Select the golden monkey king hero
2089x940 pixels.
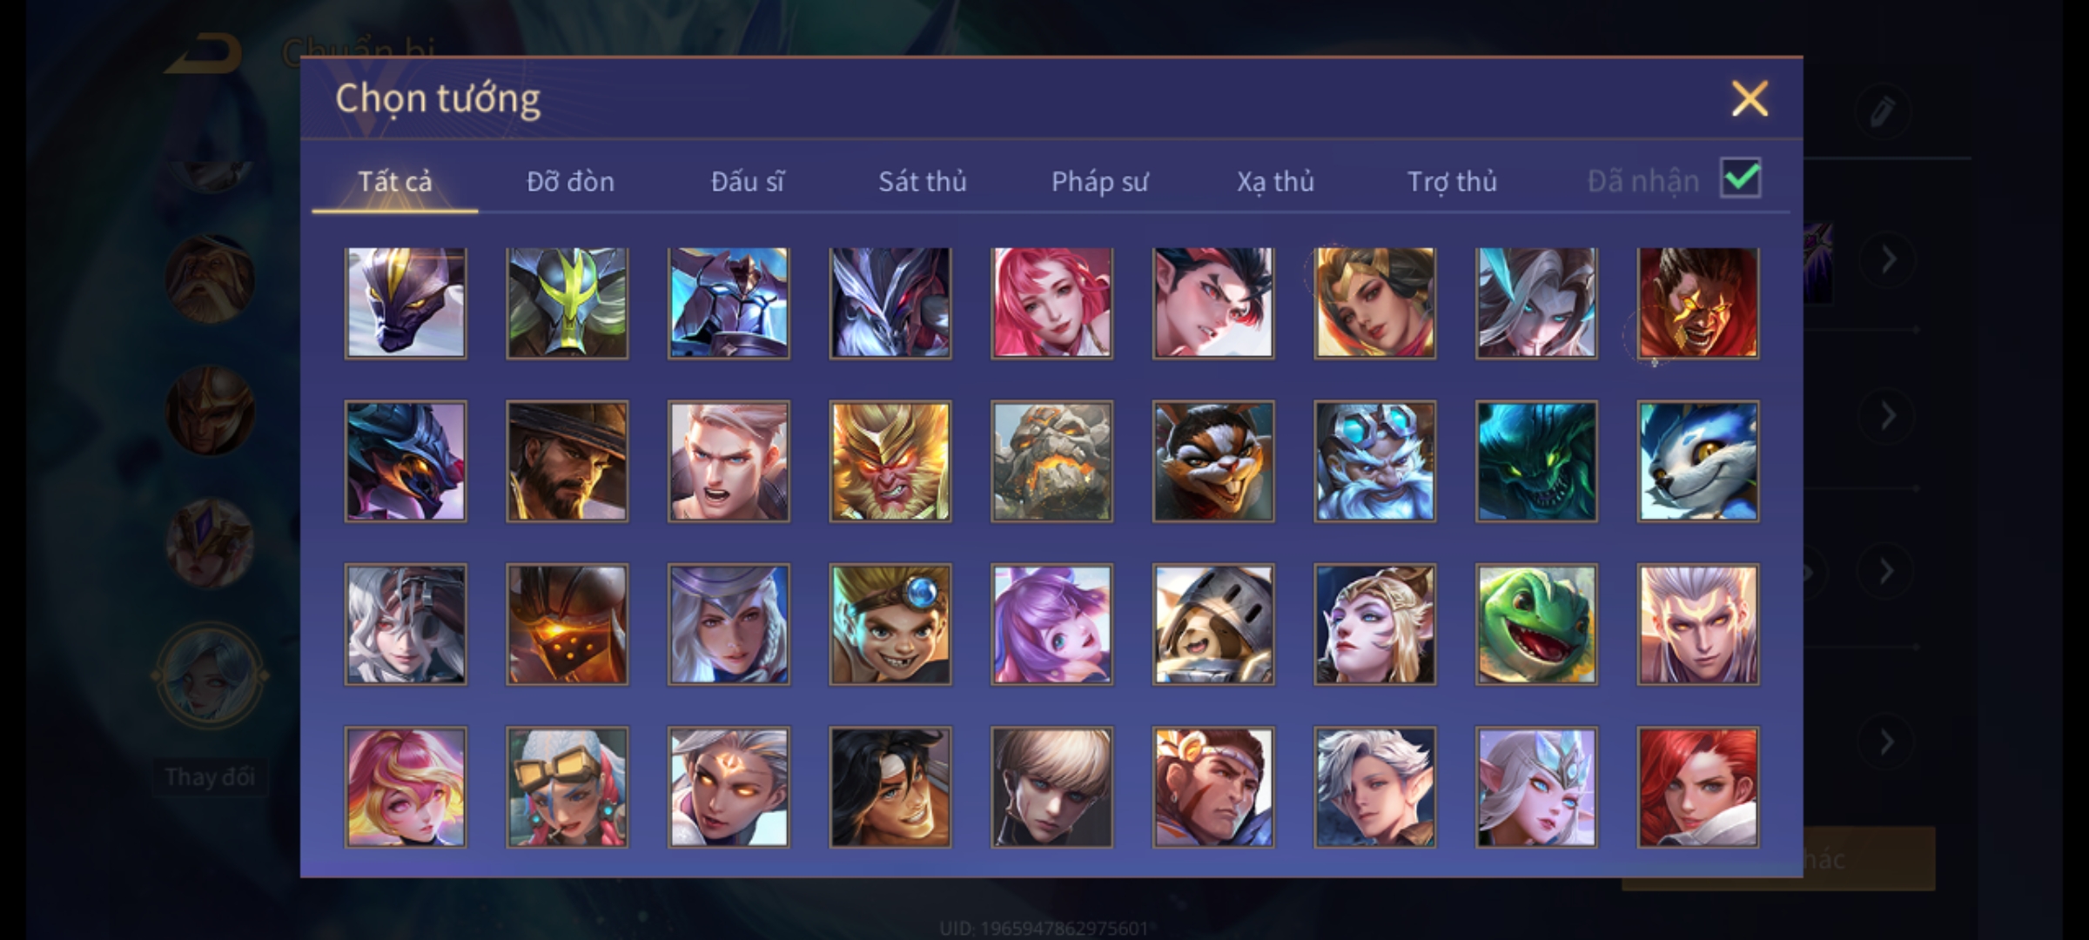point(890,461)
